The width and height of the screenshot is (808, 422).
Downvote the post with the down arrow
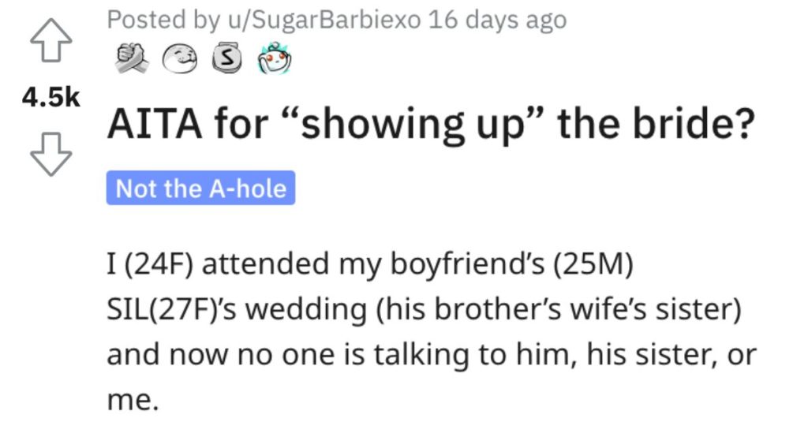coord(51,155)
